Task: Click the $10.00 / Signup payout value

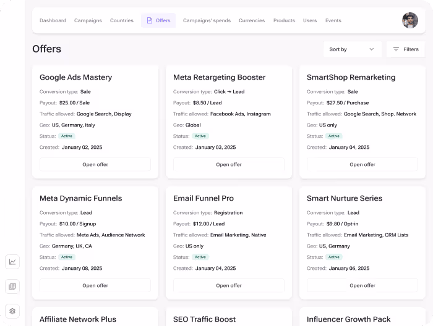Action: point(77,224)
